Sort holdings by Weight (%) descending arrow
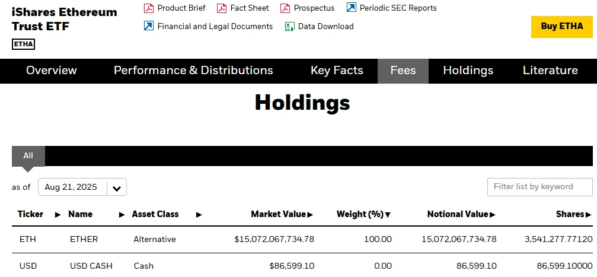Viewport: 597px width, 277px height. (388, 215)
